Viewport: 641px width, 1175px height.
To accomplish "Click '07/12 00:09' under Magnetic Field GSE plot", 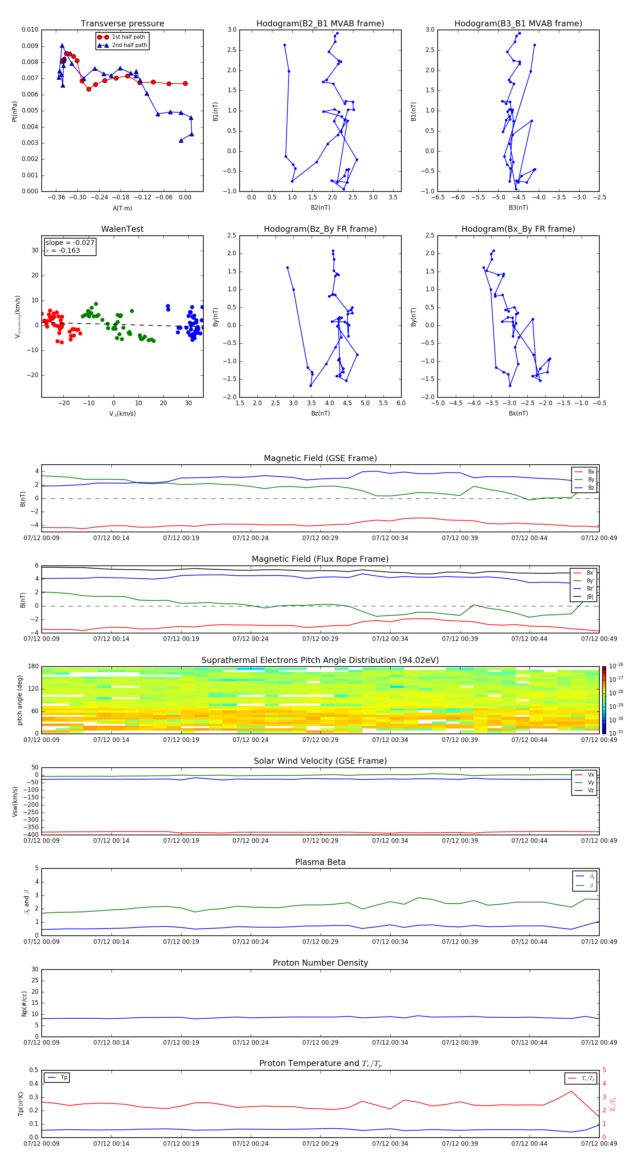I will [42, 538].
